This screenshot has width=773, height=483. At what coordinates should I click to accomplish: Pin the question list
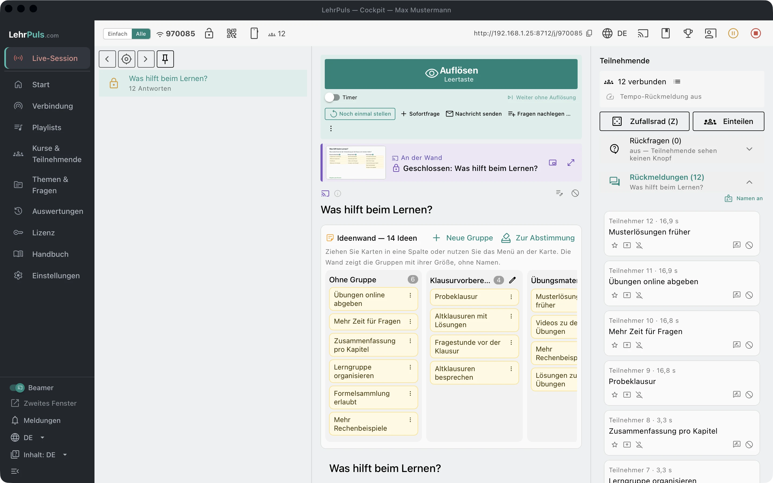pos(165,59)
